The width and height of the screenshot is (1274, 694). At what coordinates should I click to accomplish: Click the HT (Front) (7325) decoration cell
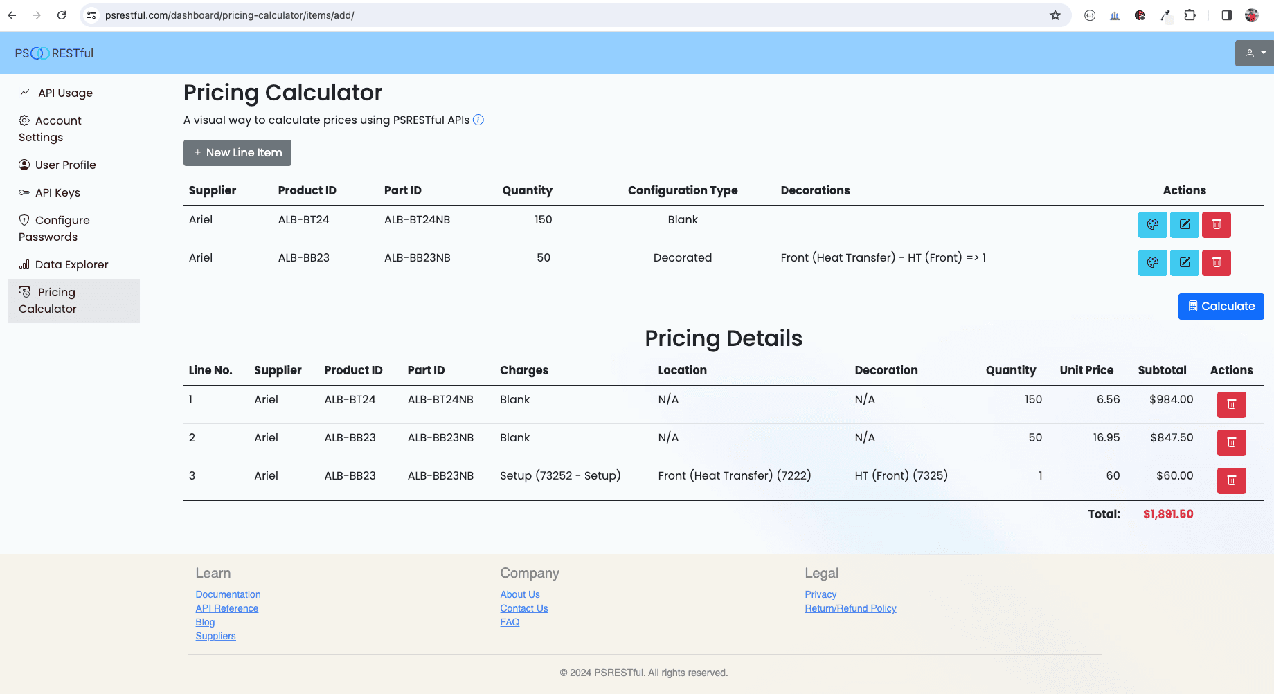pyautogui.click(x=901, y=475)
